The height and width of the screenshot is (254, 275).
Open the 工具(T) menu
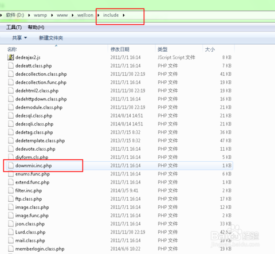[14, 27]
